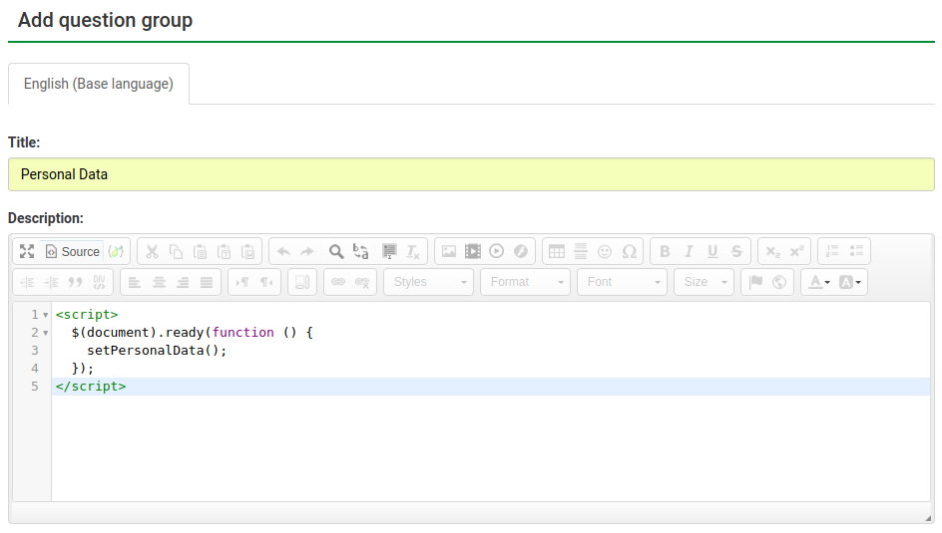Open the Size dropdown
The width and height of the screenshot is (942, 533).
click(705, 282)
